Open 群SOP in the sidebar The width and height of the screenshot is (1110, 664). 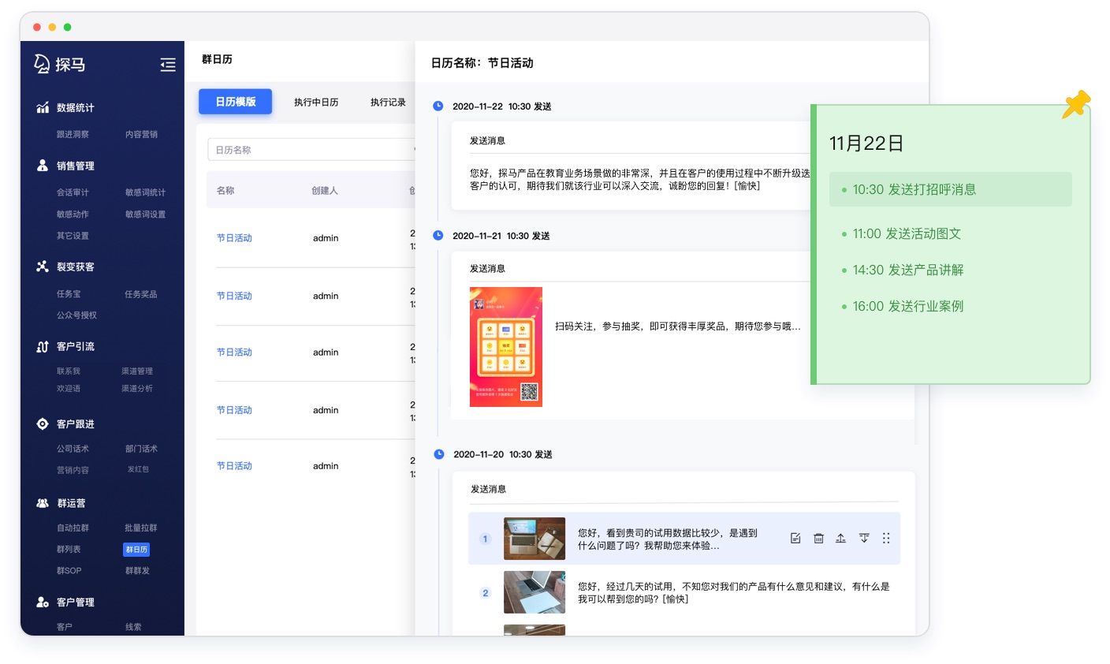coord(69,571)
